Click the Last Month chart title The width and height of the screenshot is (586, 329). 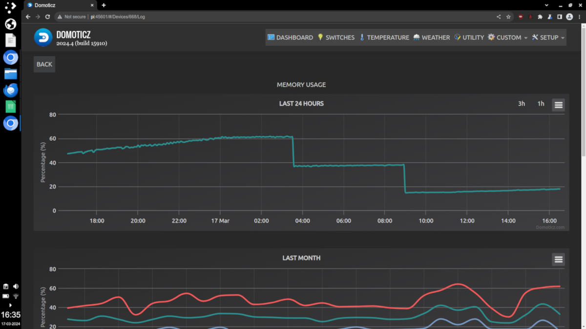coord(301,258)
